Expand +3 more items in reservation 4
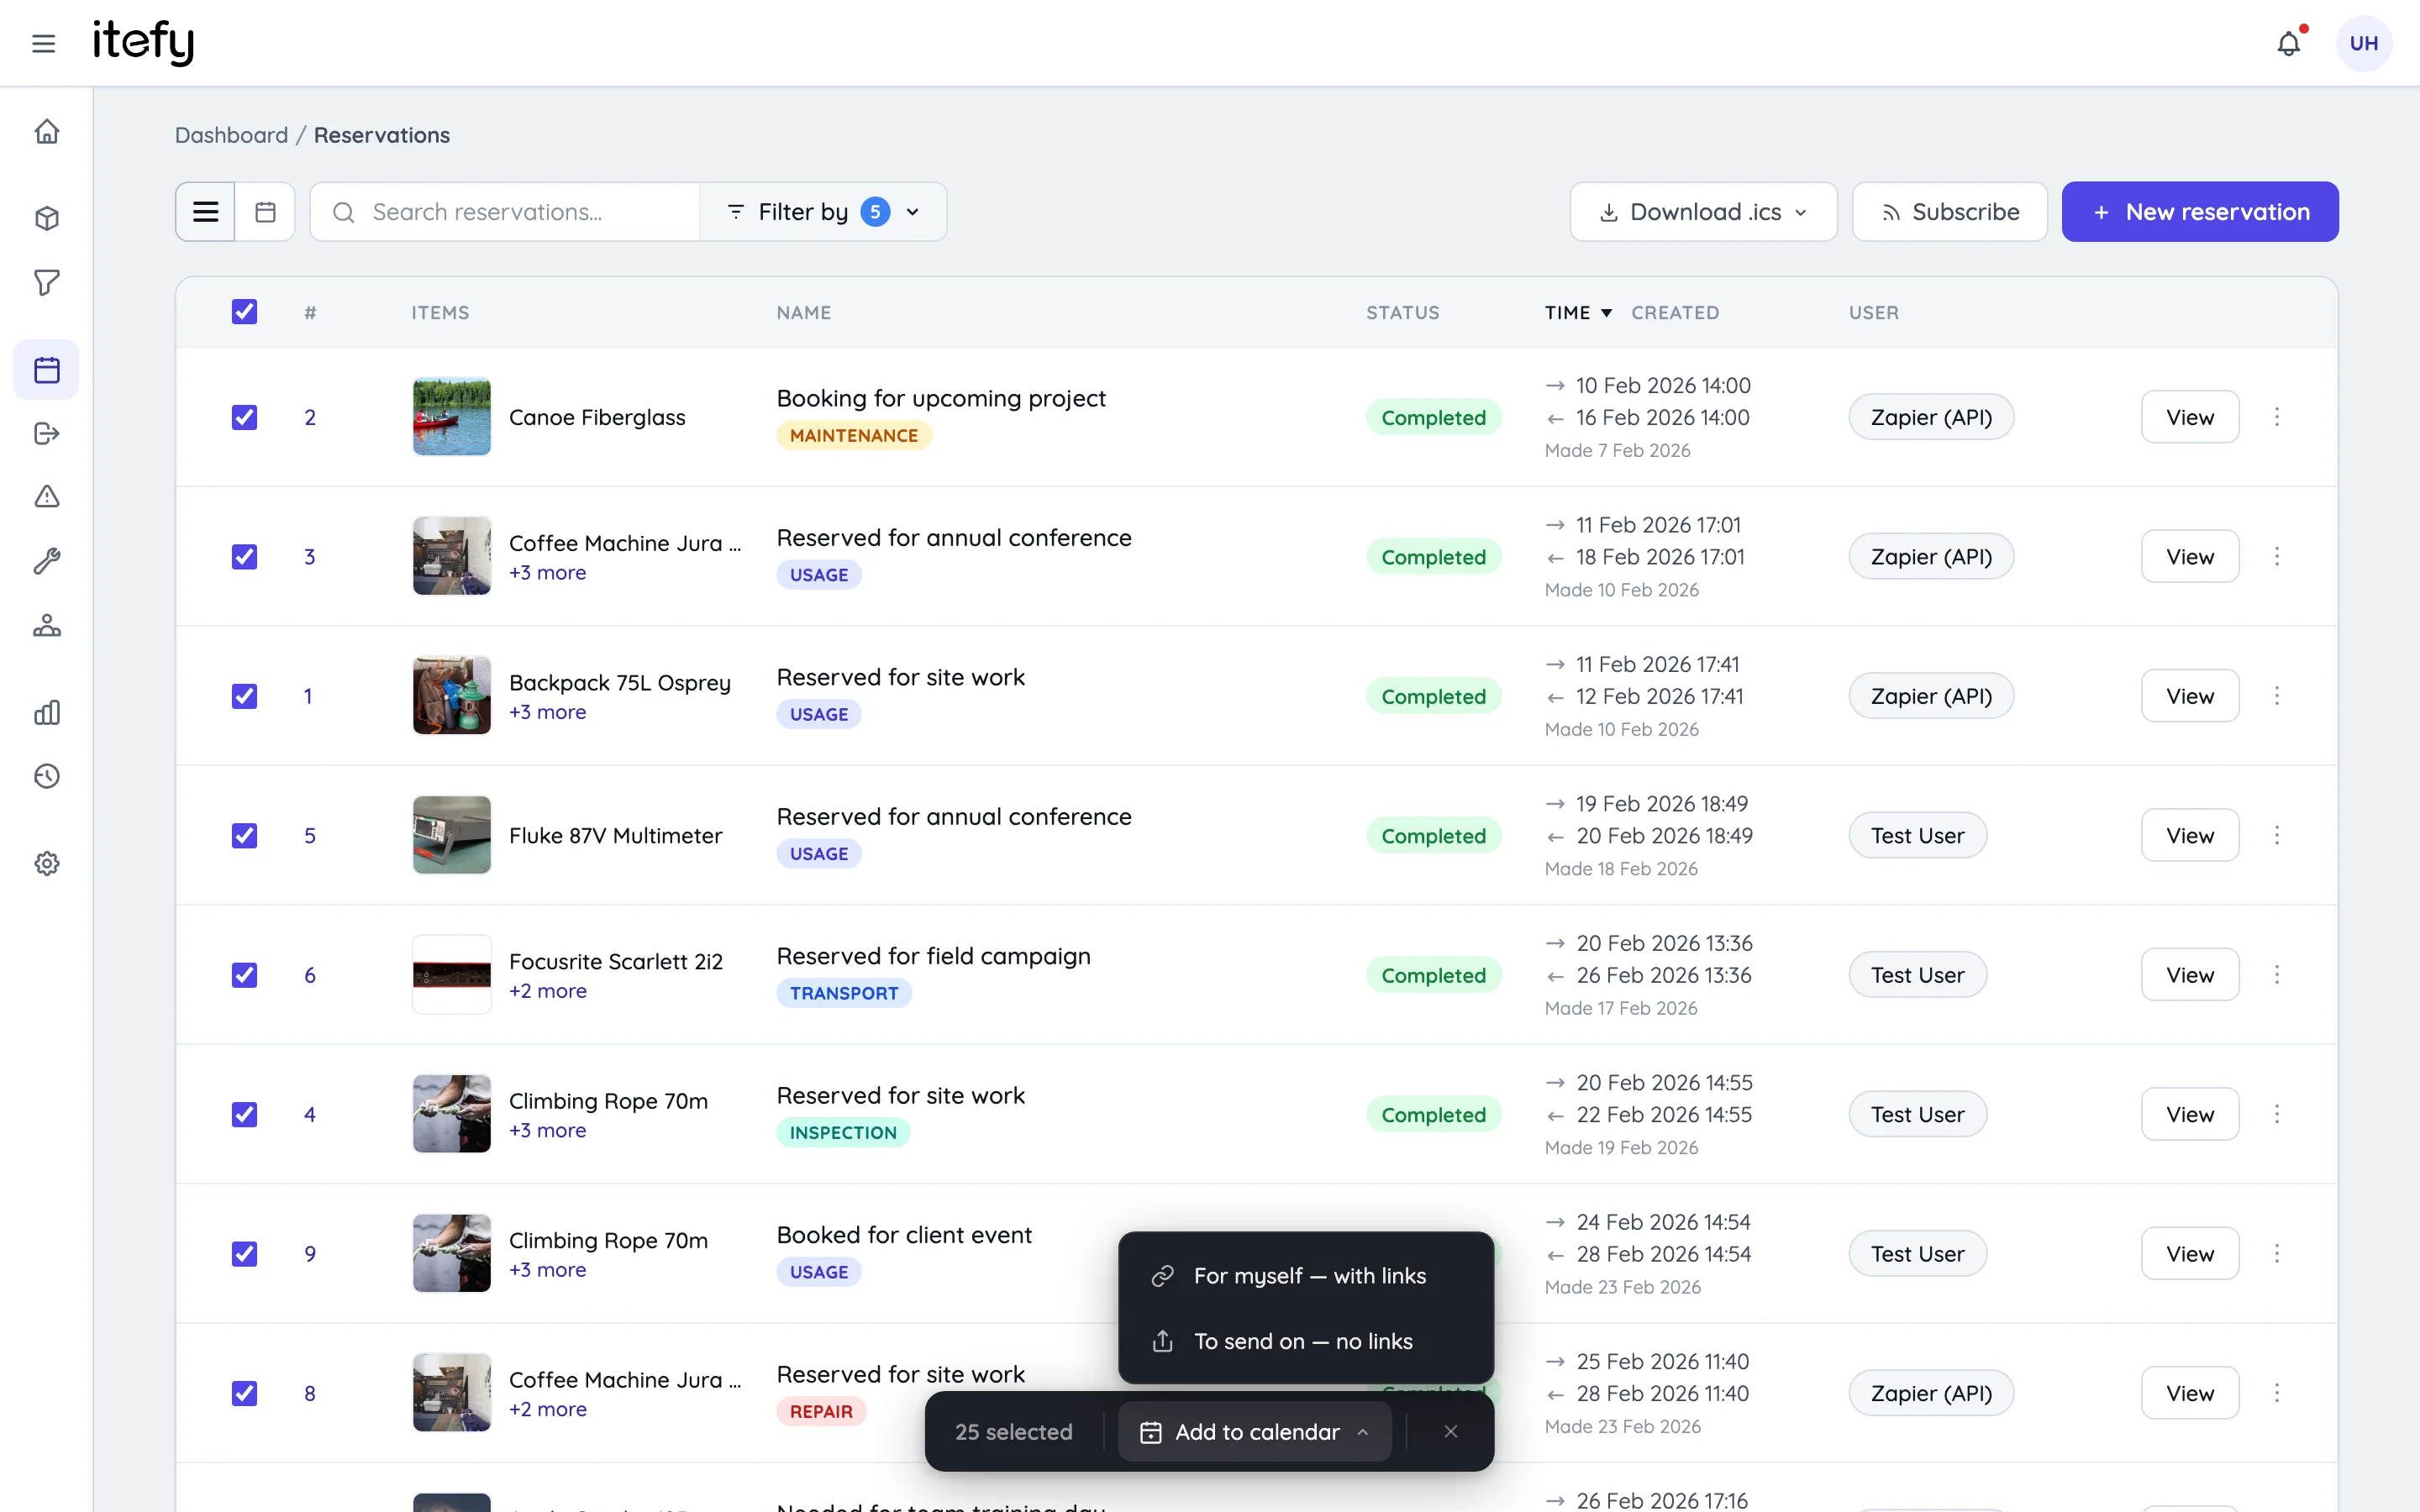The height and width of the screenshot is (1512, 2420). [547, 1130]
